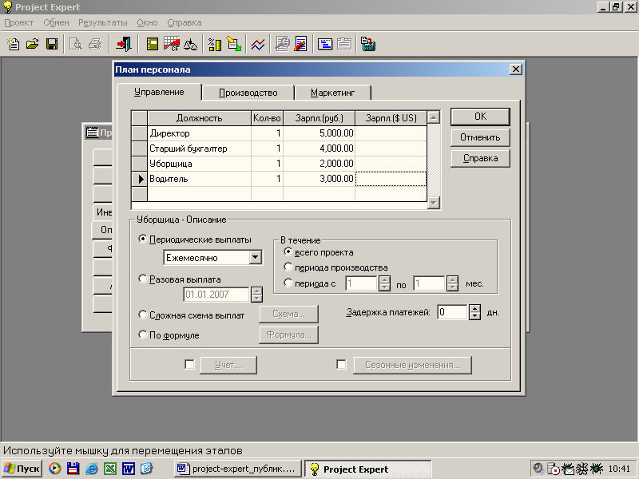Click the Должность column header
Screen dimensions: 639x479
tap(199, 118)
